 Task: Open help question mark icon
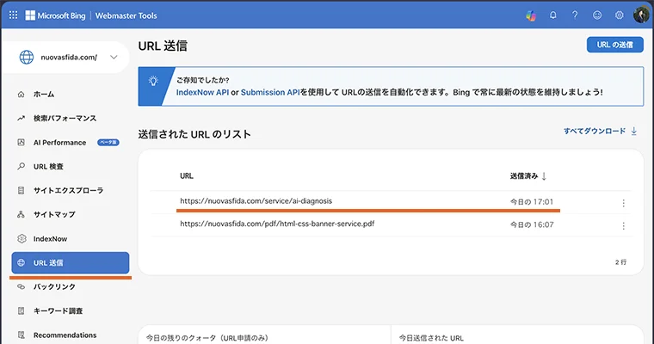click(x=575, y=15)
